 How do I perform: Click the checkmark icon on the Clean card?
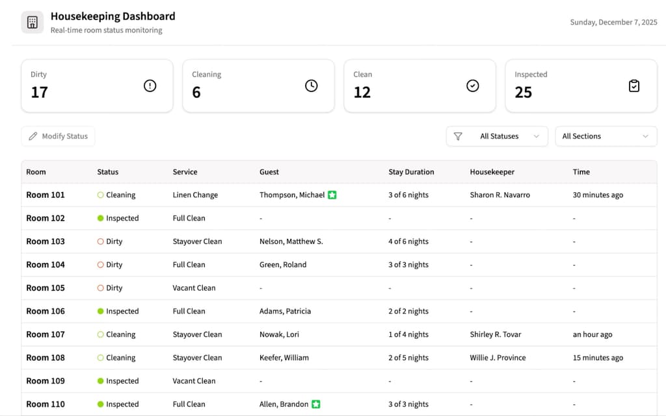tap(473, 85)
